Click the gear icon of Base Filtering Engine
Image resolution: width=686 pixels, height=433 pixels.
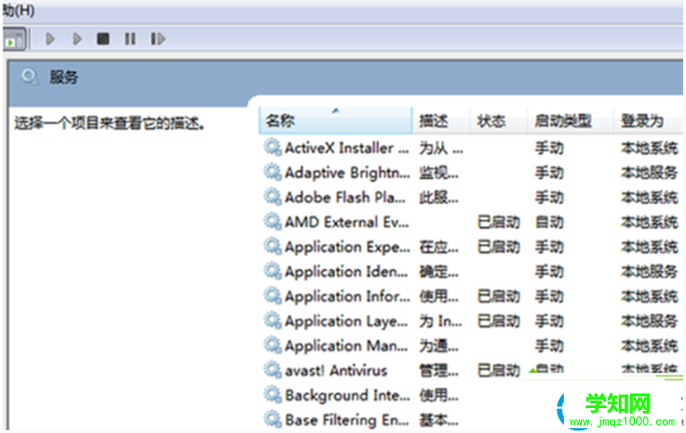(272, 420)
